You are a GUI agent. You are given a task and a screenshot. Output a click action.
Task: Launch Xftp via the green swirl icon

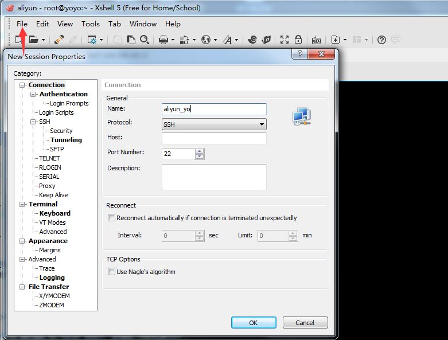pos(252,40)
